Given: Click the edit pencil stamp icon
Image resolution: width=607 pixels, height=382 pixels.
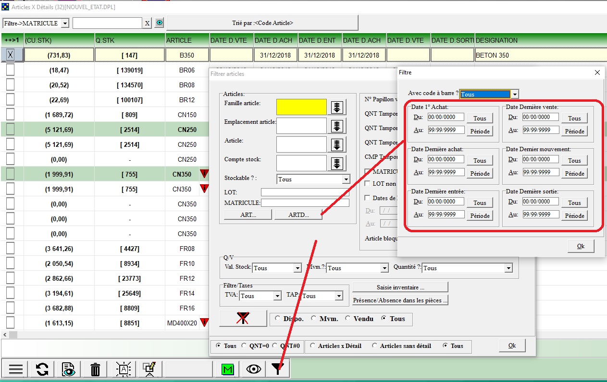Looking at the screenshot, I should click(149, 369).
